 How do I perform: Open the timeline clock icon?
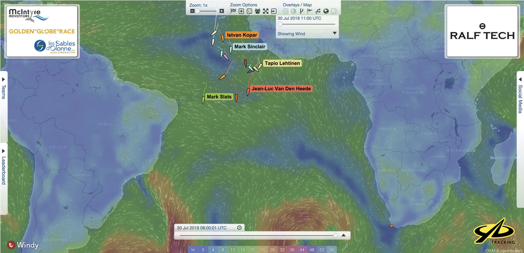239,228
